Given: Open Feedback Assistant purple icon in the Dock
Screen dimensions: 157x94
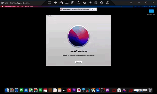Looking at the screenshot, I should pos(107,90).
